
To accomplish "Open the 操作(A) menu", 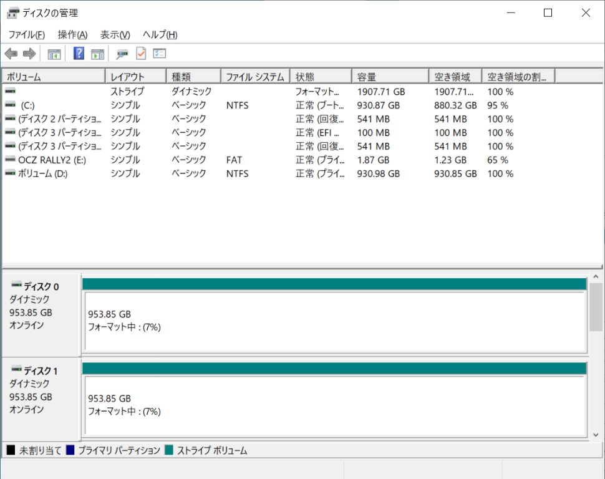I will pos(72,35).
